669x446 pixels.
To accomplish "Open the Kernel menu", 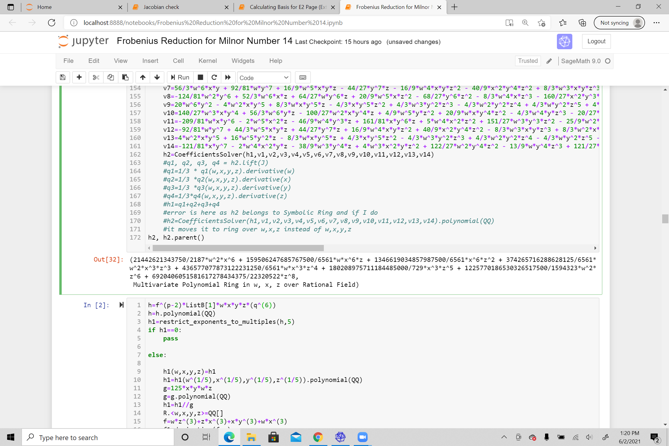I will pyautogui.click(x=208, y=61).
